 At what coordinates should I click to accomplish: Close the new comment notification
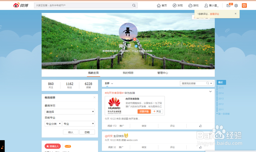[236, 14]
